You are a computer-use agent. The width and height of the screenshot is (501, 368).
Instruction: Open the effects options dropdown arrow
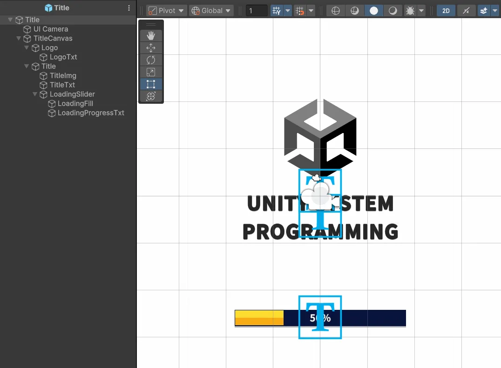point(495,11)
